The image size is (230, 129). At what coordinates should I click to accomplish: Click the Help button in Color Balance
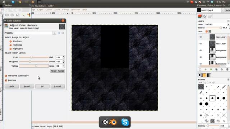pos(11,86)
